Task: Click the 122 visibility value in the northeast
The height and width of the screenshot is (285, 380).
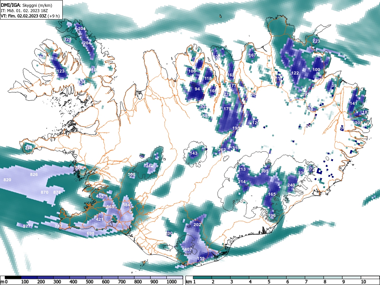Action: (295, 73)
